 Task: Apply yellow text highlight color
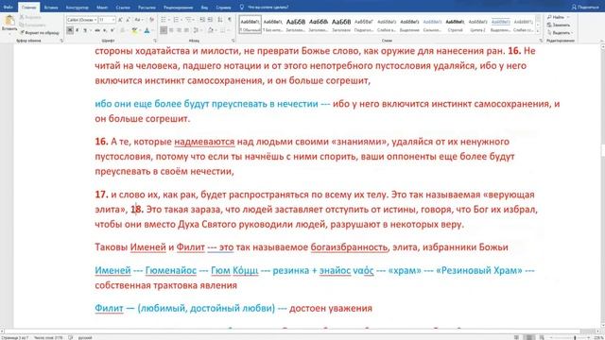coord(134,30)
